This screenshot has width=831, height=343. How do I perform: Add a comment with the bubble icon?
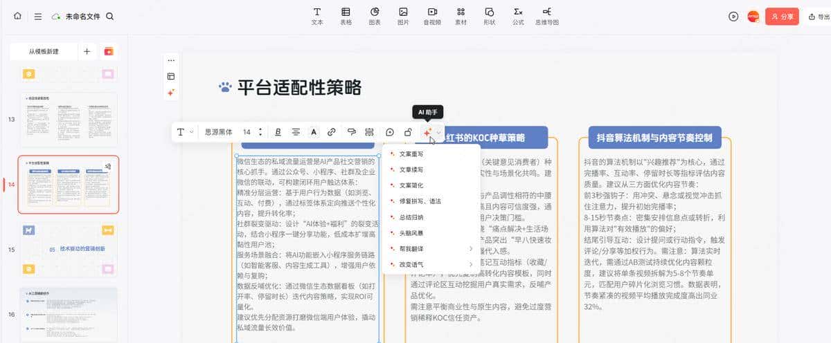390,131
